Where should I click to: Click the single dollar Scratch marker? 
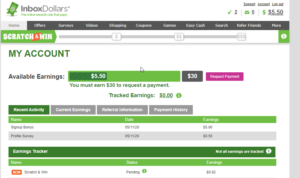[x=116, y=36]
